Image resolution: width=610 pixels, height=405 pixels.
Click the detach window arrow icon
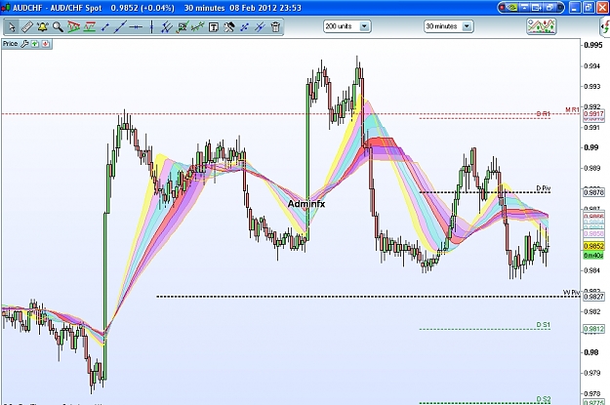[x=537, y=8]
